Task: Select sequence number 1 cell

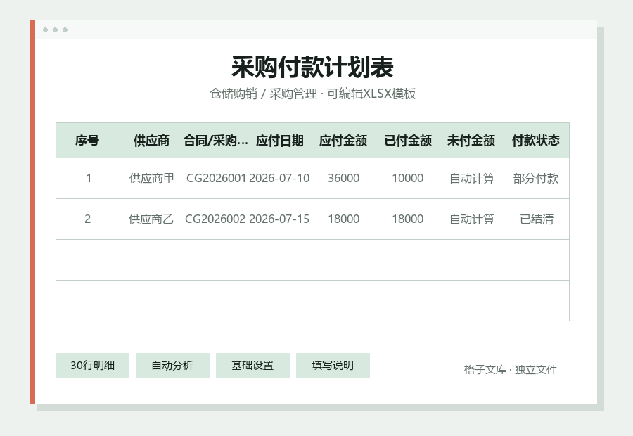Action: (88, 179)
